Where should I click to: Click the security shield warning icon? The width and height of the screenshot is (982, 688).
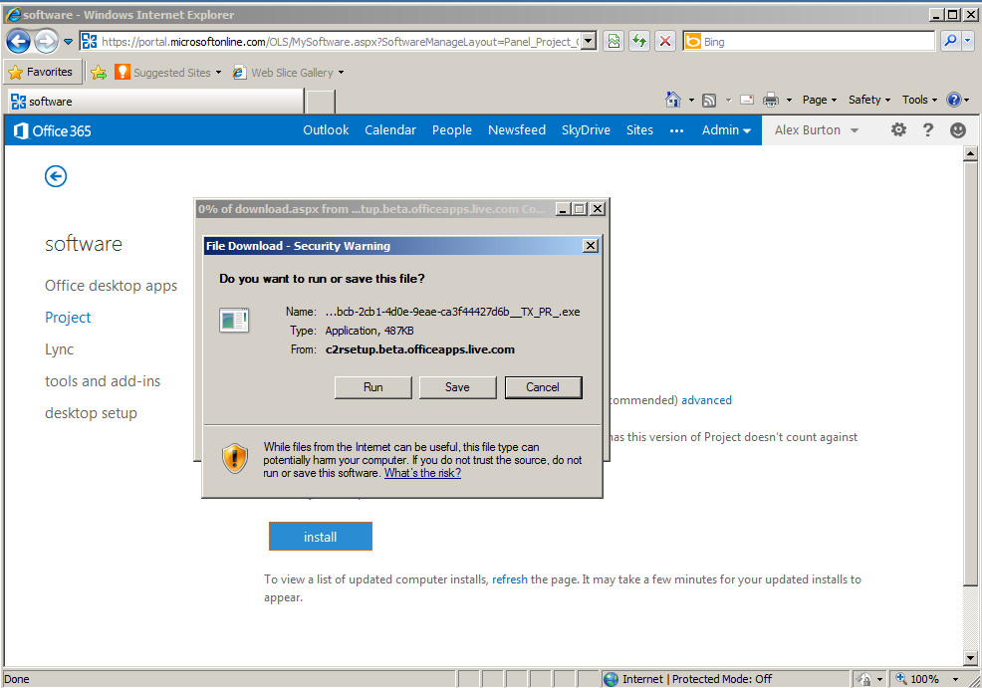[x=235, y=459]
